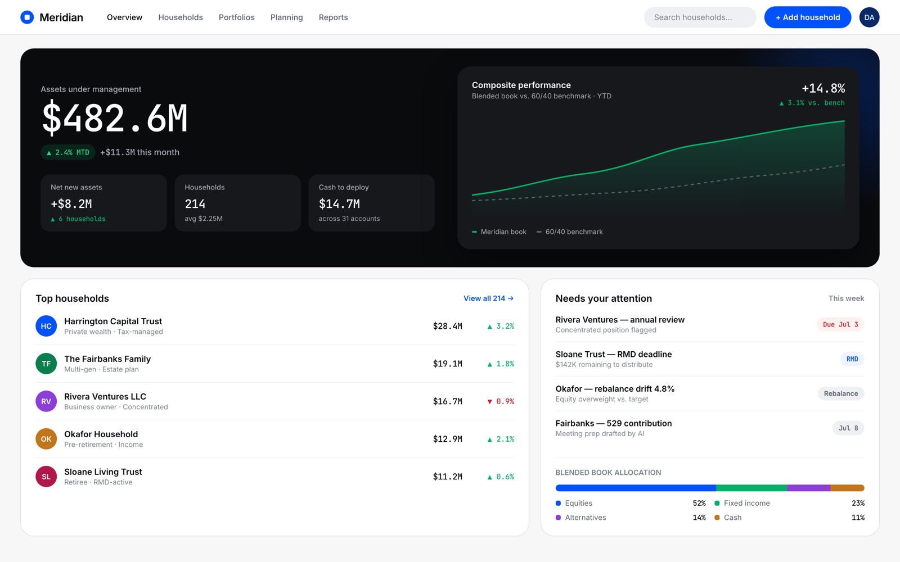This screenshot has width=900, height=562.
Task: Go to the Planning tab
Action: 286,17
